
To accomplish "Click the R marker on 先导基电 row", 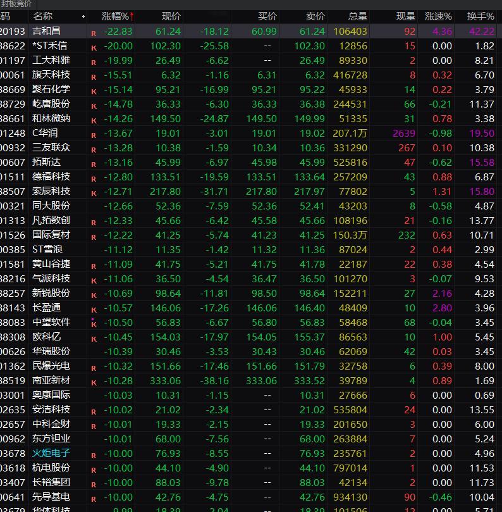I will (94, 499).
